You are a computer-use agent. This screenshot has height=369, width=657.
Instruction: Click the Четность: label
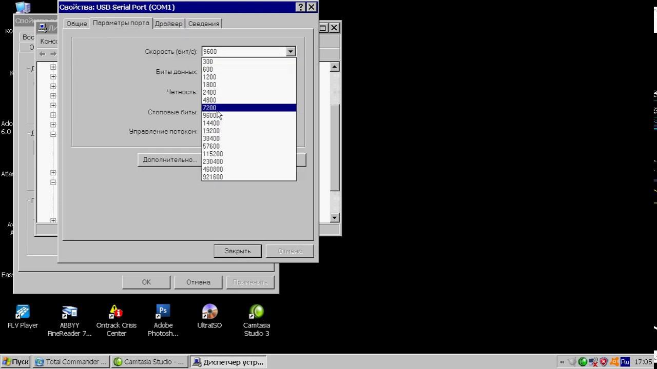click(182, 92)
